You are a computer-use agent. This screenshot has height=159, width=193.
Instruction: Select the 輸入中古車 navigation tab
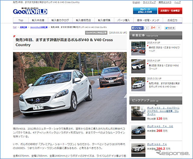(x=38, y=20)
